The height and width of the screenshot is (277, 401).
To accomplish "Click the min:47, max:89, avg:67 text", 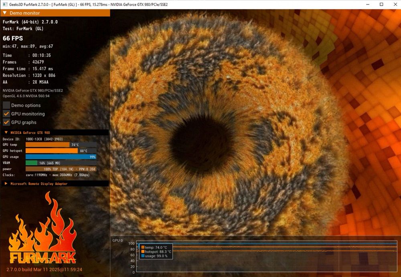I will [28, 46].
